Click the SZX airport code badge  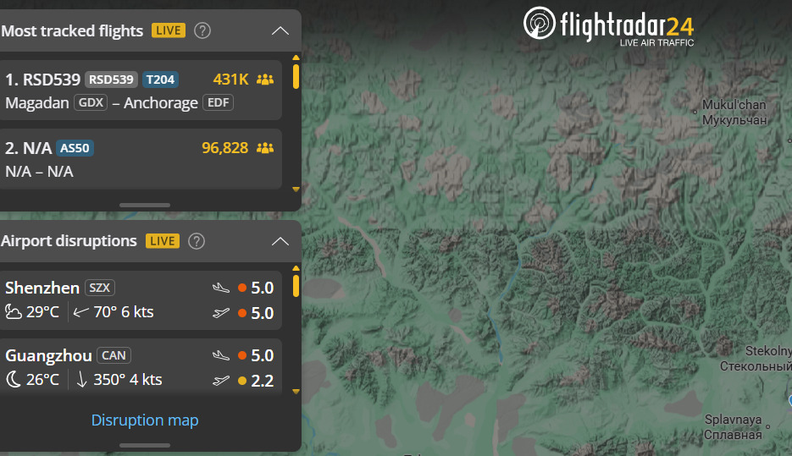[x=99, y=288]
